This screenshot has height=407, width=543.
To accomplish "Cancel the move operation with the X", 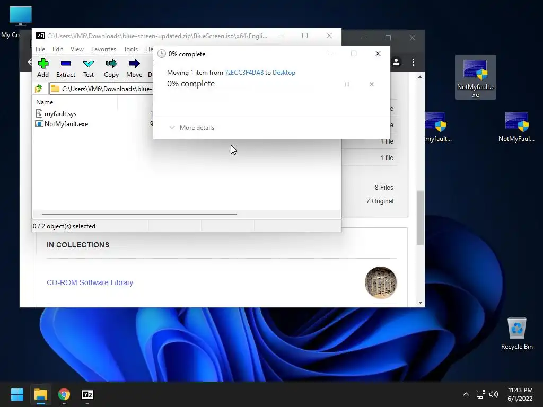I will point(372,84).
